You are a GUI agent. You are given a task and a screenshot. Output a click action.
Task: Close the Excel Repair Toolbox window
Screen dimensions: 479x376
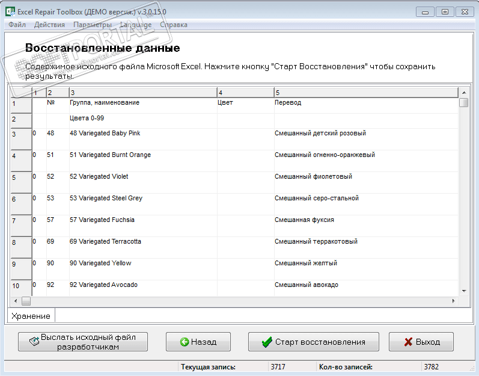(x=465, y=12)
